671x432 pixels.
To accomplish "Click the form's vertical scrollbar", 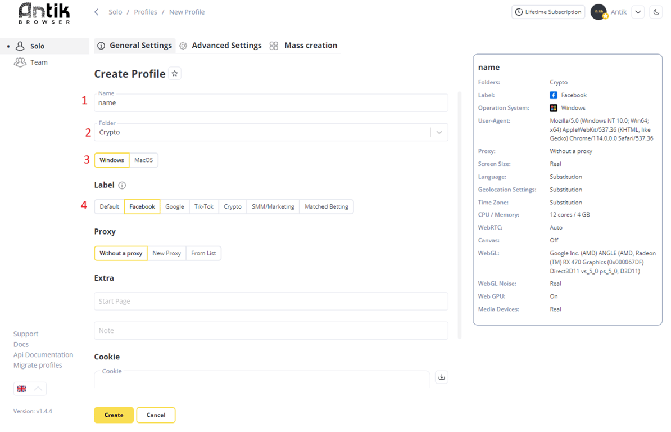I will tap(460, 214).
